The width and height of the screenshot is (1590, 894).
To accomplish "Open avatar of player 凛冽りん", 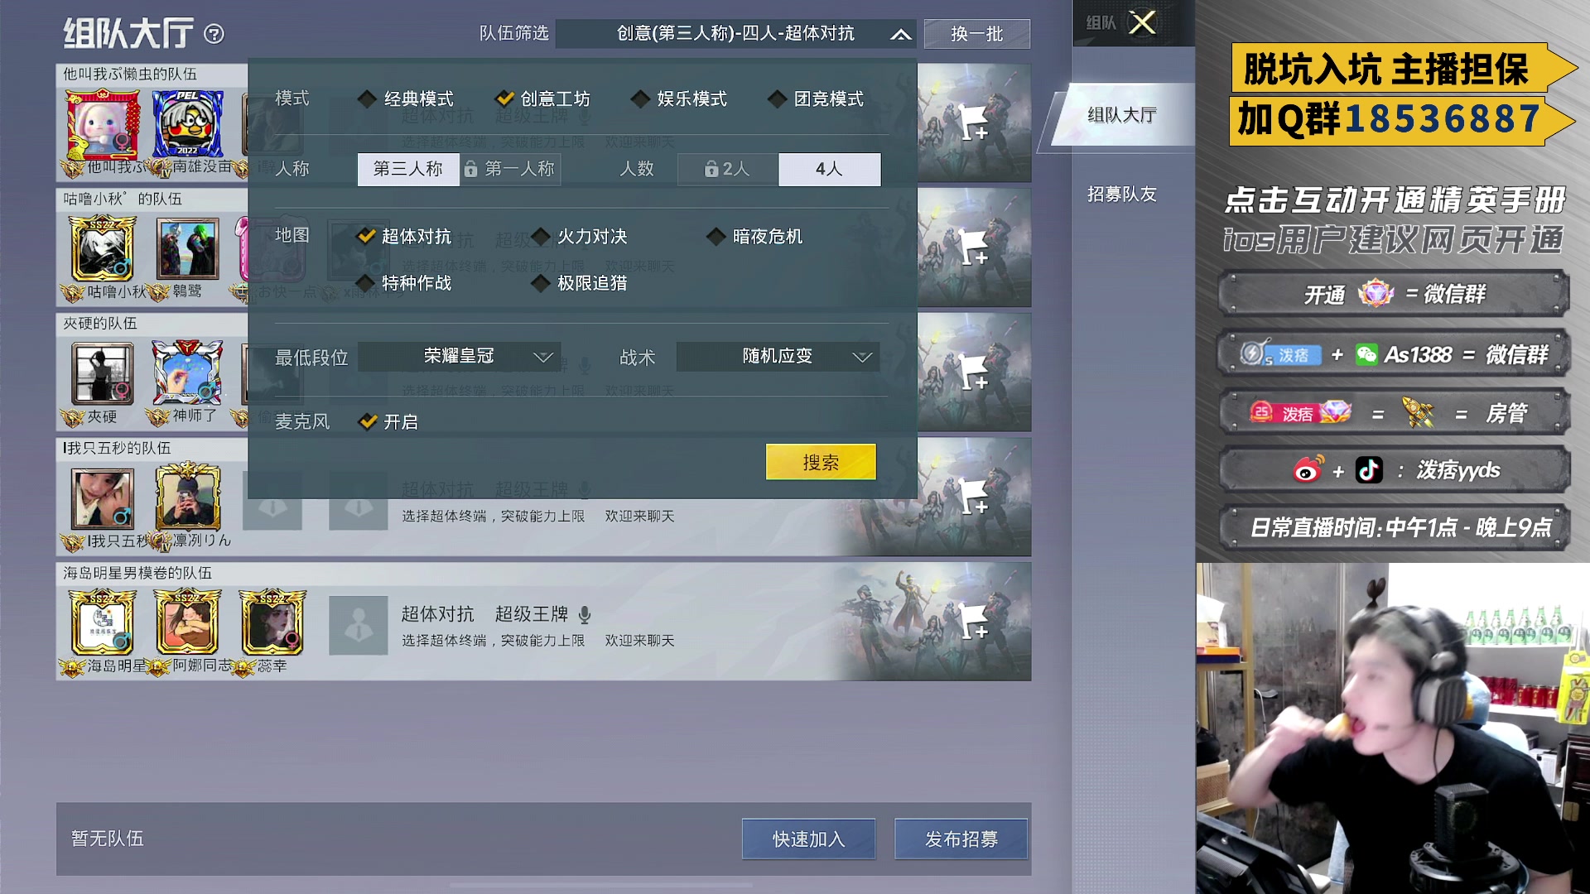I will [188, 497].
